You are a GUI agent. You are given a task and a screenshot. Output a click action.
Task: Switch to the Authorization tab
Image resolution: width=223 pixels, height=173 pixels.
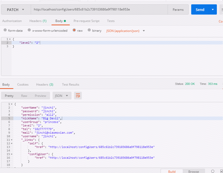(x=12, y=21)
